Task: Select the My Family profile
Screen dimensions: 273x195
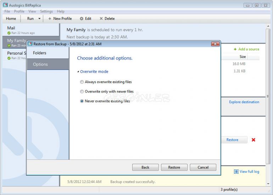Action: 15,43
